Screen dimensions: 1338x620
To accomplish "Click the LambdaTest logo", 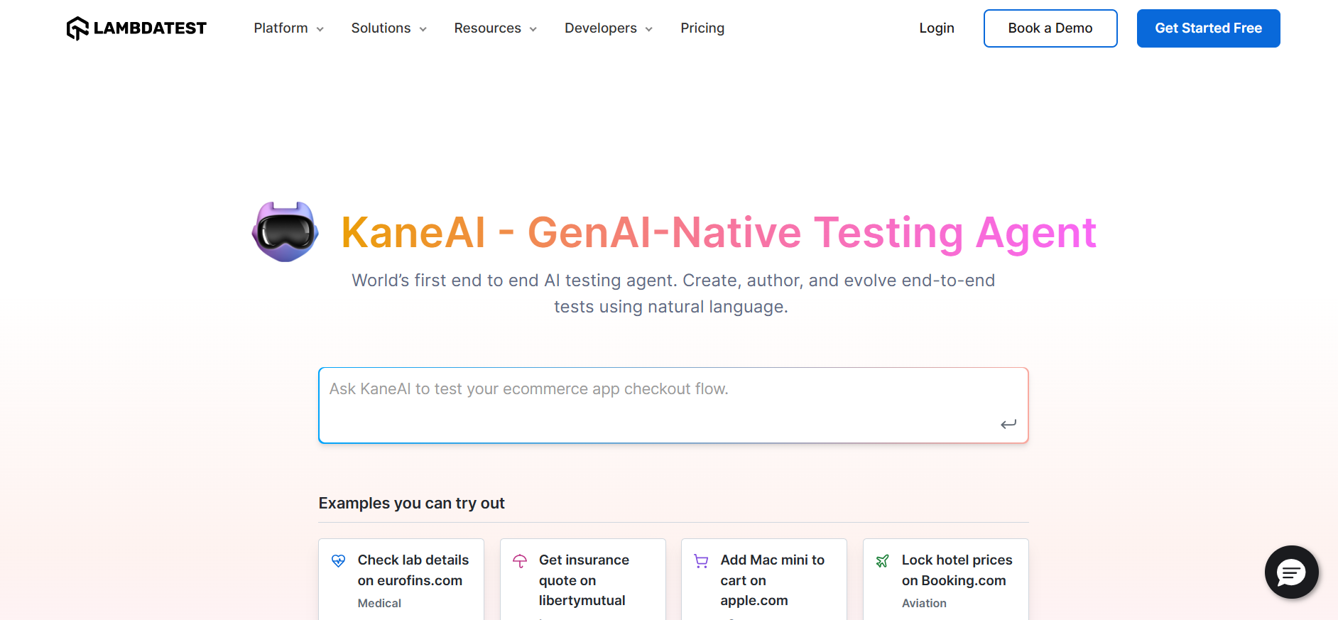I will coord(136,28).
